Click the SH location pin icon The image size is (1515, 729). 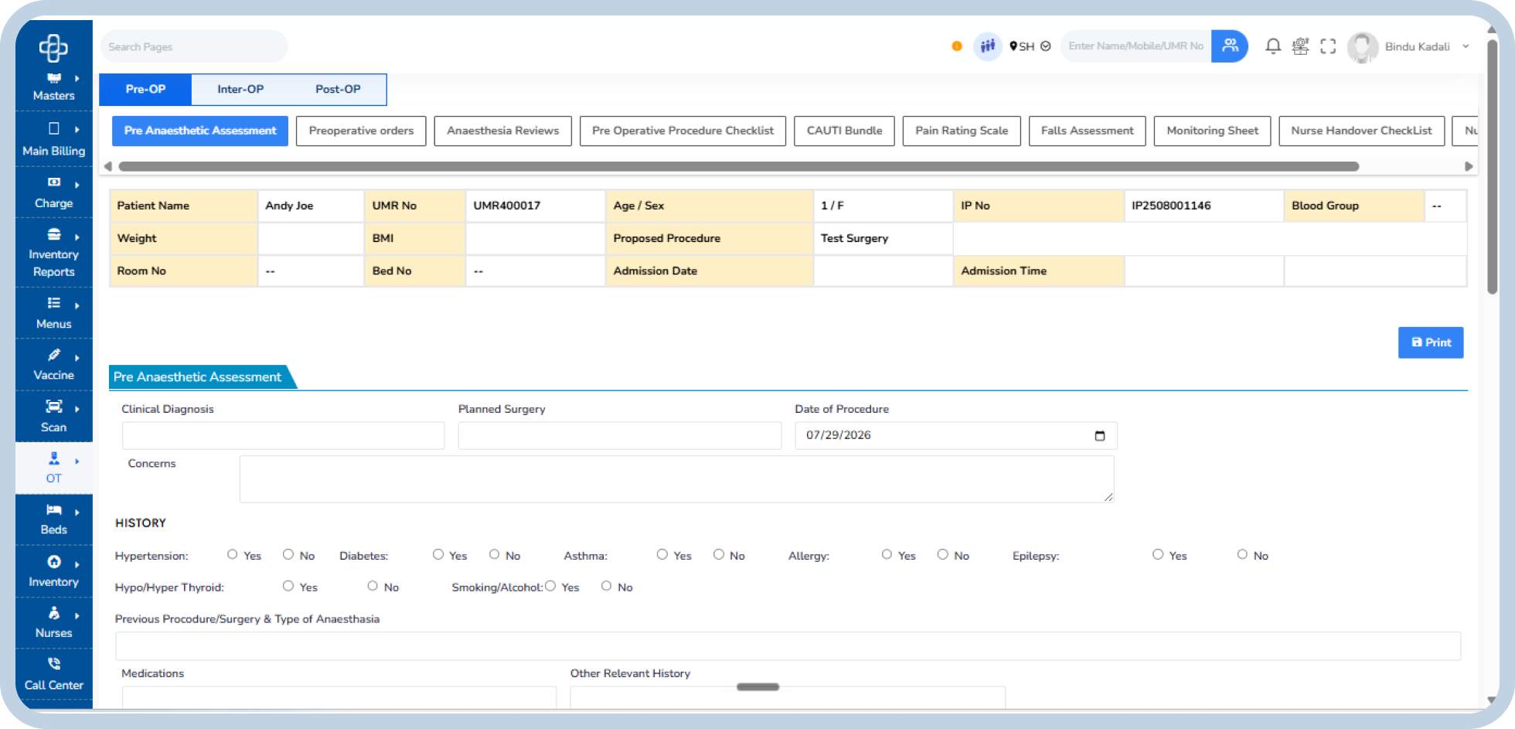(x=1013, y=46)
